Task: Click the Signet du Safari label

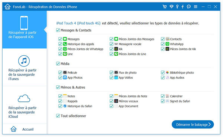Action: click(x=180, y=101)
